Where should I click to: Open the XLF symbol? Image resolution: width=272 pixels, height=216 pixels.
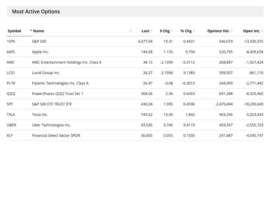(x=10, y=136)
